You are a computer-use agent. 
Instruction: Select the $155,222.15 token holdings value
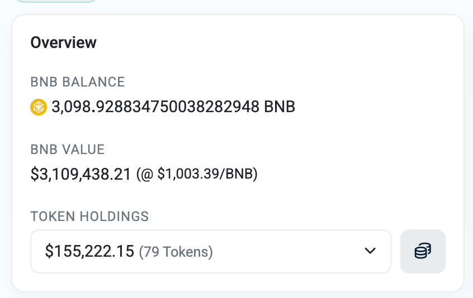[89, 252]
